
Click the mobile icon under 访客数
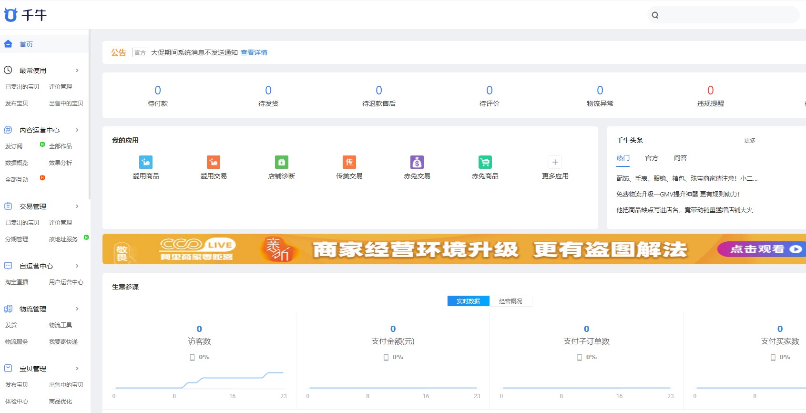click(x=193, y=357)
